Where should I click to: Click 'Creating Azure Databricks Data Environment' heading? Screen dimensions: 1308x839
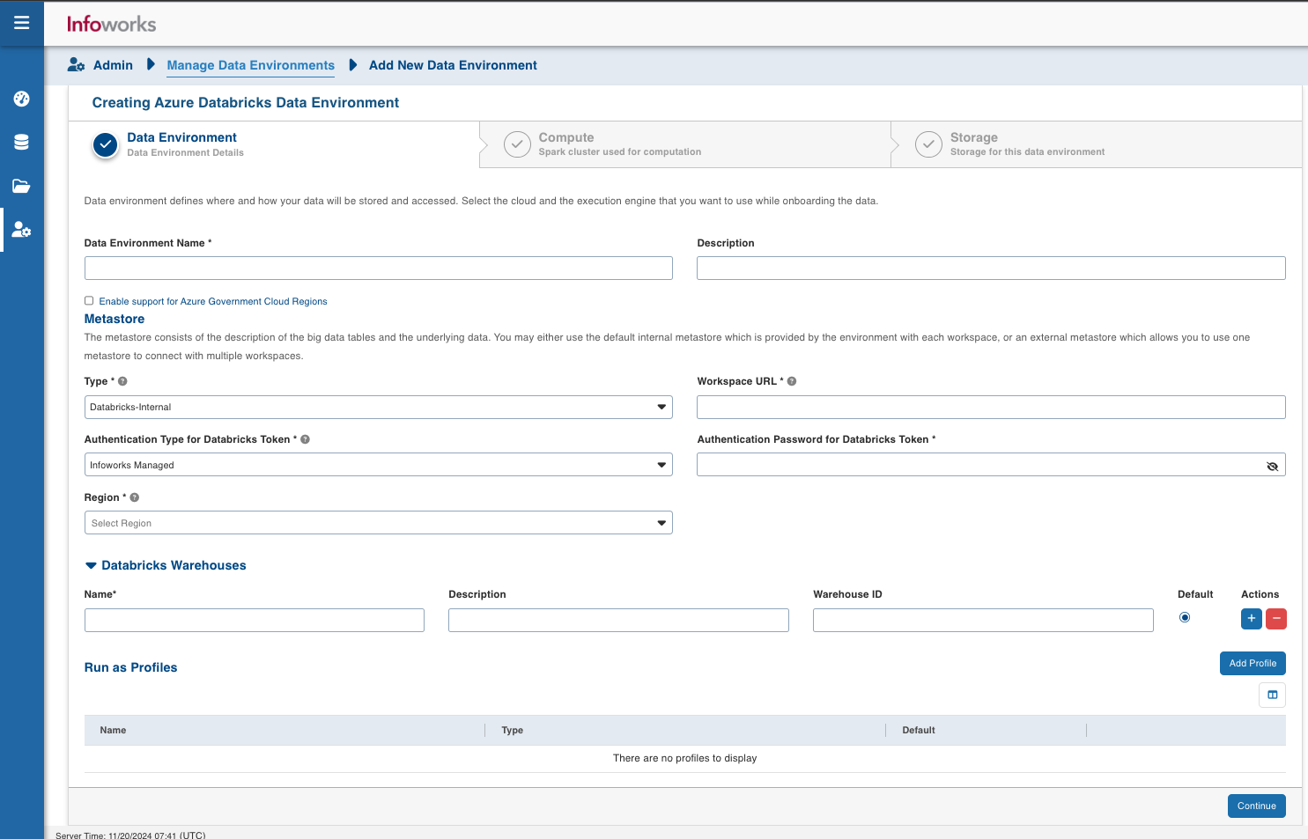(x=245, y=102)
